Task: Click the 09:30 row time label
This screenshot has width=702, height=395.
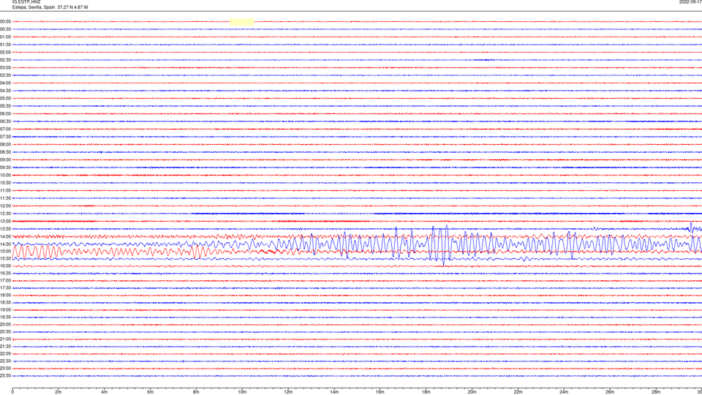Action: [x=5, y=168]
